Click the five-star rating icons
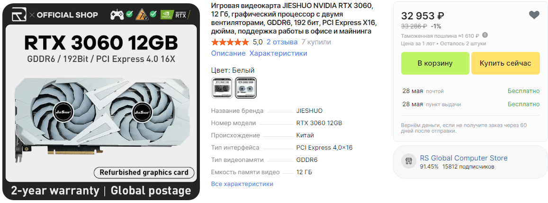This screenshot has height=203, width=548. (230, 42)
